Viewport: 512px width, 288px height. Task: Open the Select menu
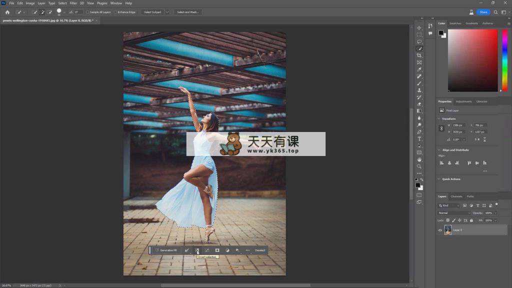(x=62, y=3)
